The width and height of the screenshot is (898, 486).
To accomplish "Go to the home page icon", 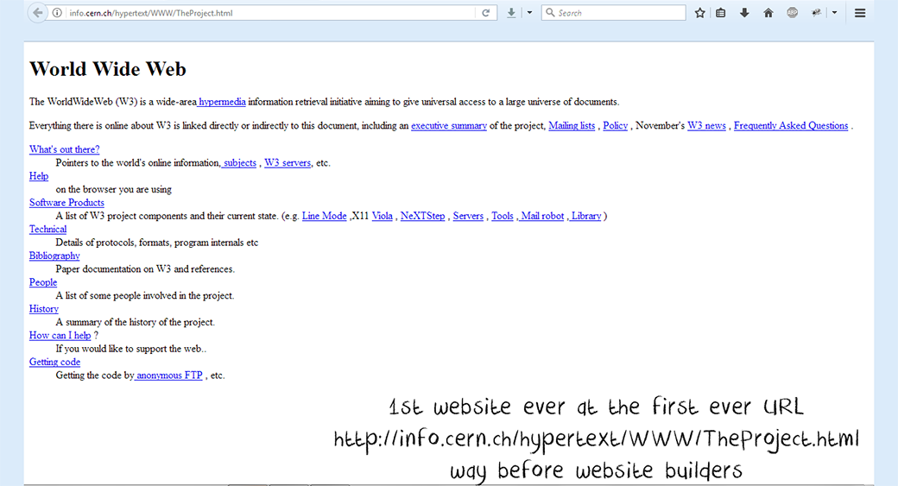I will click(768, 13).
